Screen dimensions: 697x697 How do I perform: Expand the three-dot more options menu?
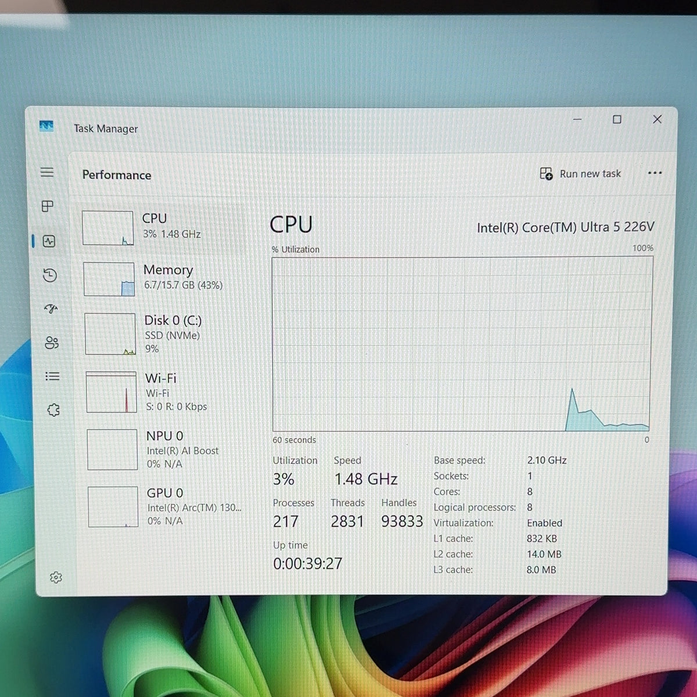[x=655, y=173]
